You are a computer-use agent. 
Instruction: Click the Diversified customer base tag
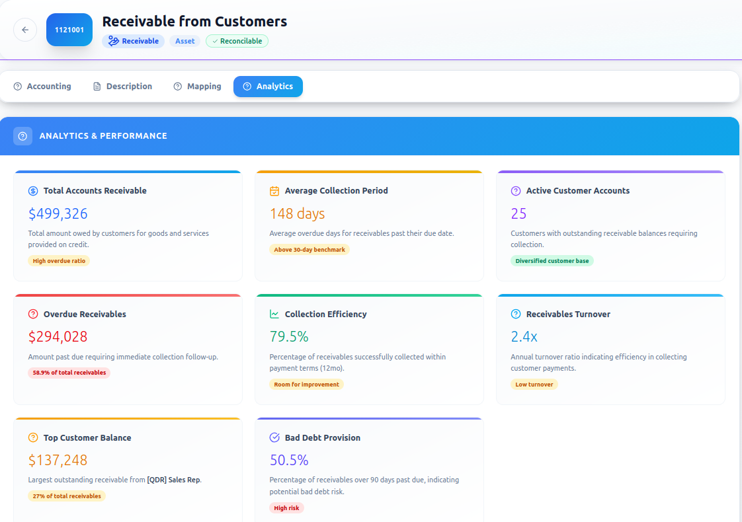pos(552,261)
